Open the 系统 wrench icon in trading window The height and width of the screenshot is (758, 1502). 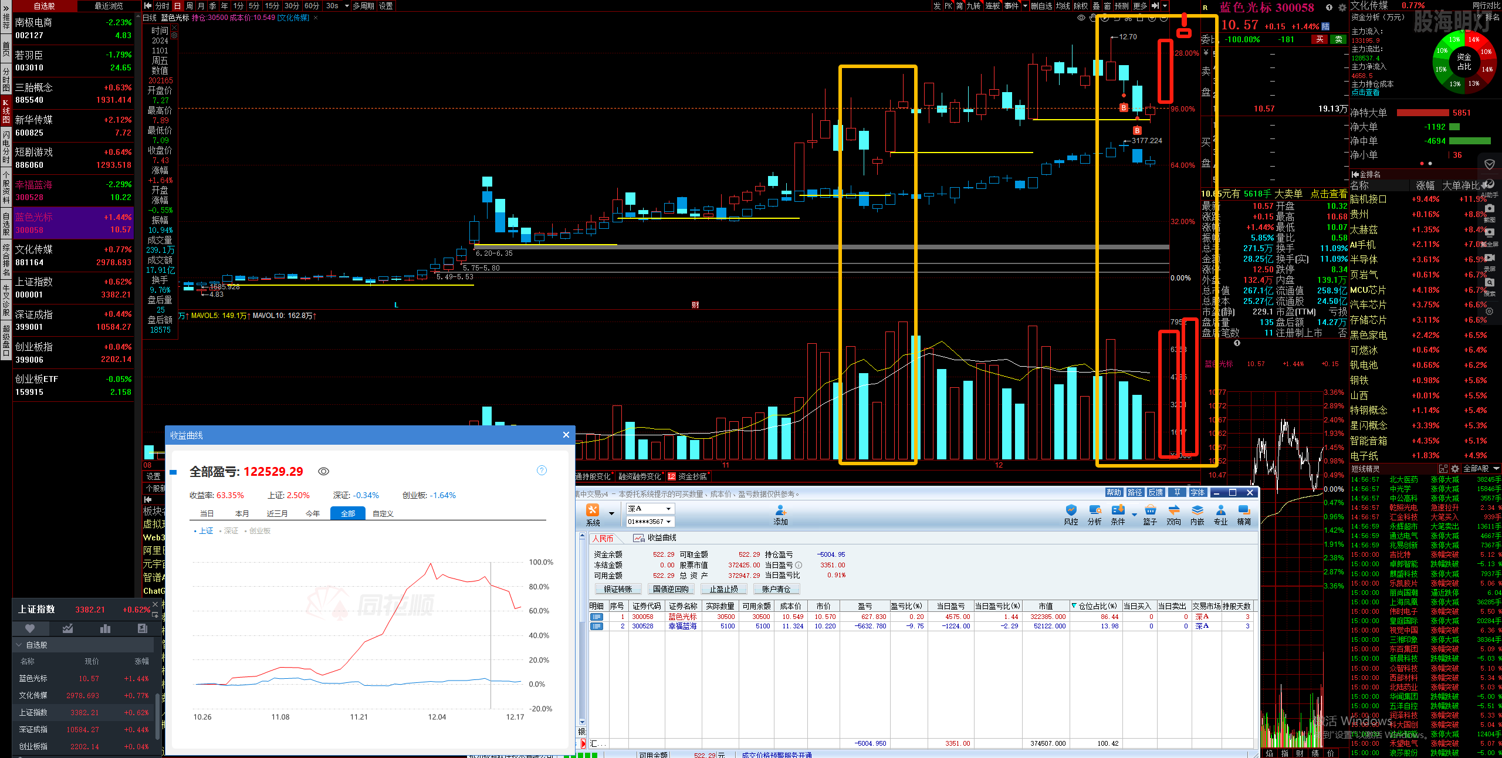pos(593,510)
